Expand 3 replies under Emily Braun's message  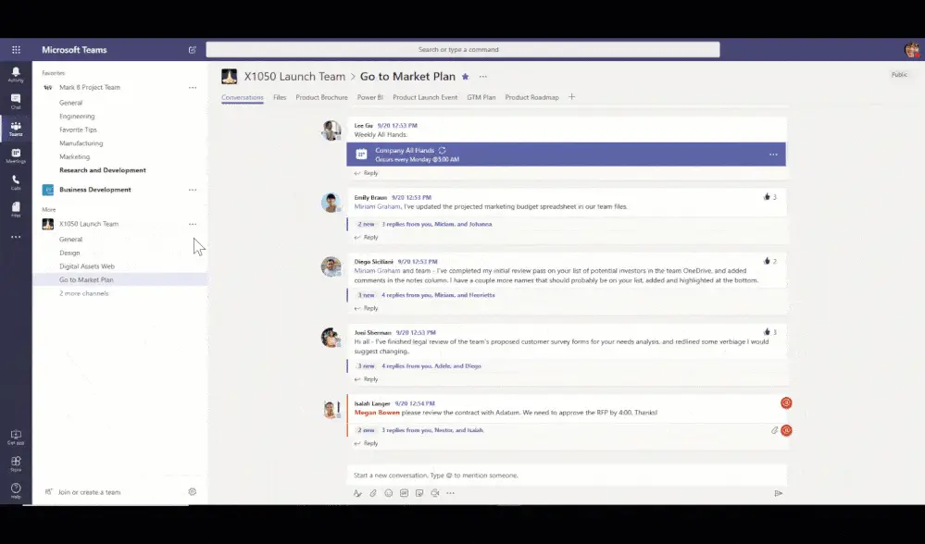tap(436, 224)
